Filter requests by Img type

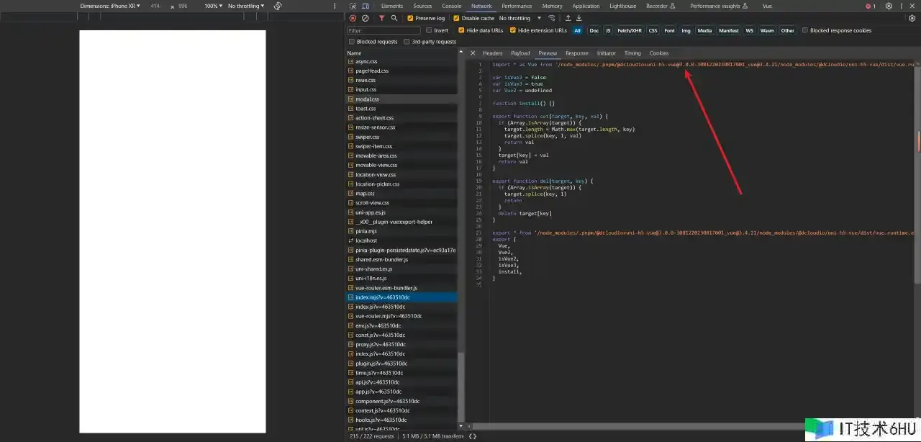coord(686,30)
